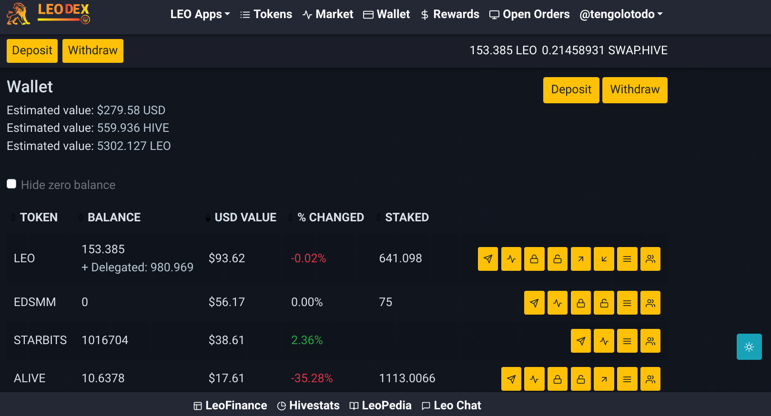This screenshot has width=771, height=416.
Task: Sort the table by USD VALUE column
Action: point(245,218)
